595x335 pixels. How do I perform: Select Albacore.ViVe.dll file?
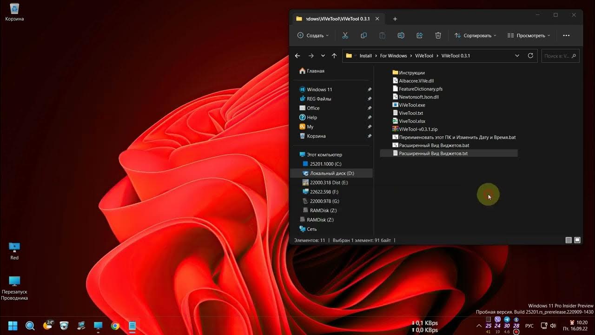413,80
